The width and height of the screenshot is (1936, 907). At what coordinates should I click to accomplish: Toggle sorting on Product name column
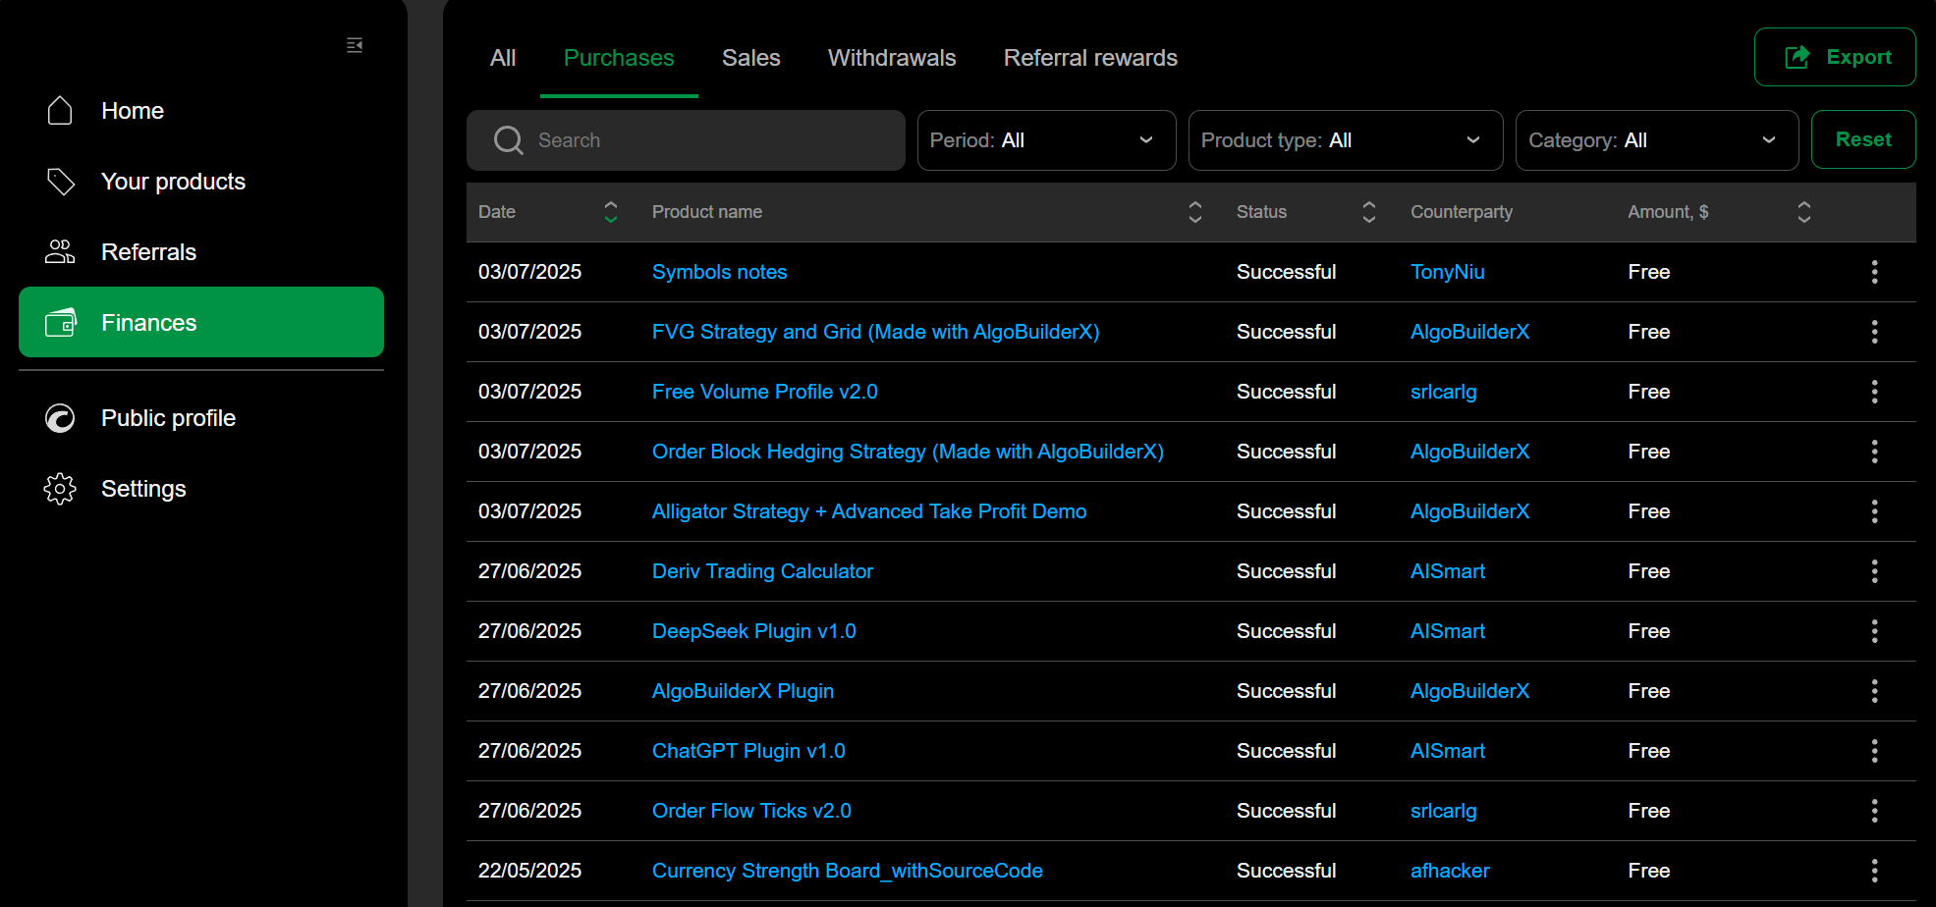[1194, 212]
